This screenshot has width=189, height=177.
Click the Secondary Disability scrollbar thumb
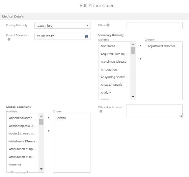[x=133, y=50]
